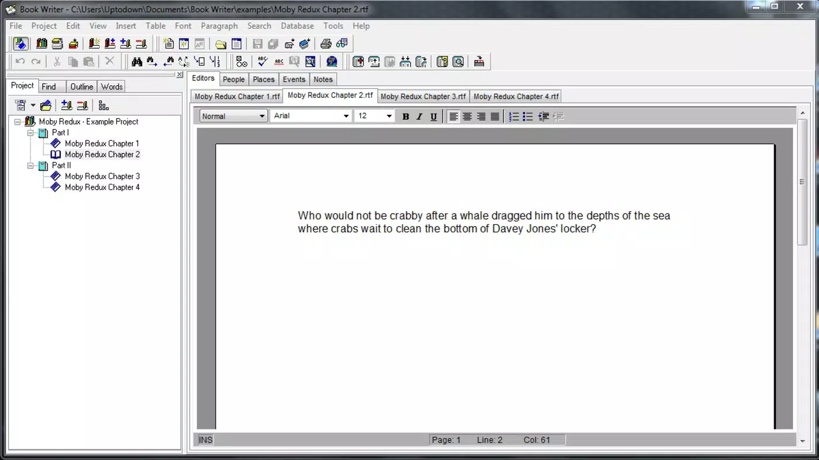Click the vertical scrollbar thumb of editor
The image size is (819, 460).
pyautogui.click(x=802, y=182)
